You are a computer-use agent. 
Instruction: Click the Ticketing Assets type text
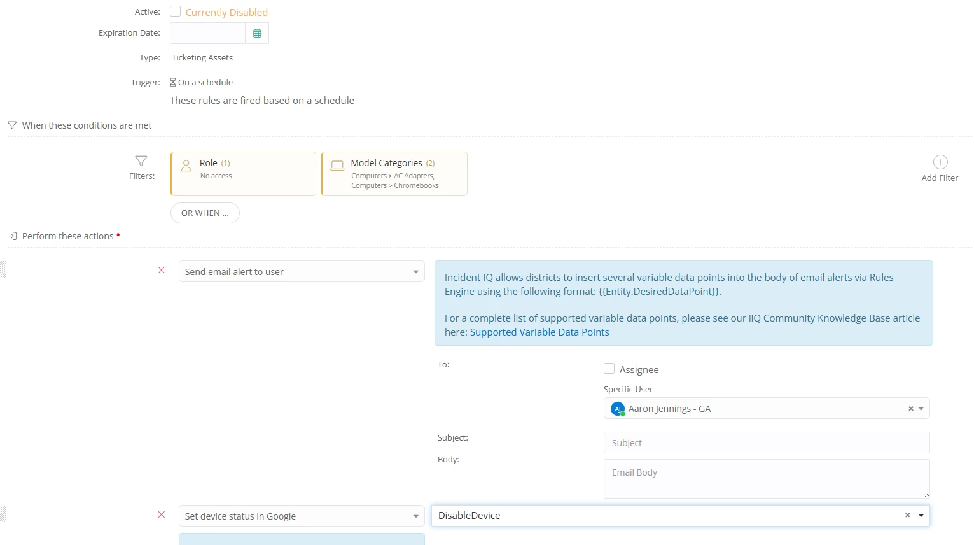pos(202,57)
